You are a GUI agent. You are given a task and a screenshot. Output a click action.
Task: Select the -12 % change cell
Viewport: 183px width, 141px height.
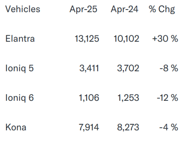tap(167, 98)
